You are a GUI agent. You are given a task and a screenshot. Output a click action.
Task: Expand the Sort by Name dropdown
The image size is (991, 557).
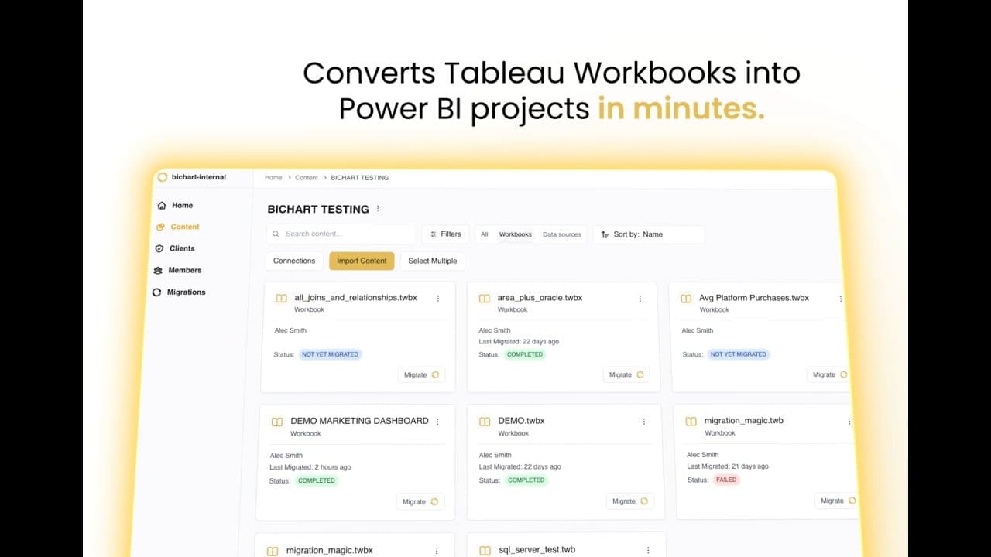(x=648, y=234)
